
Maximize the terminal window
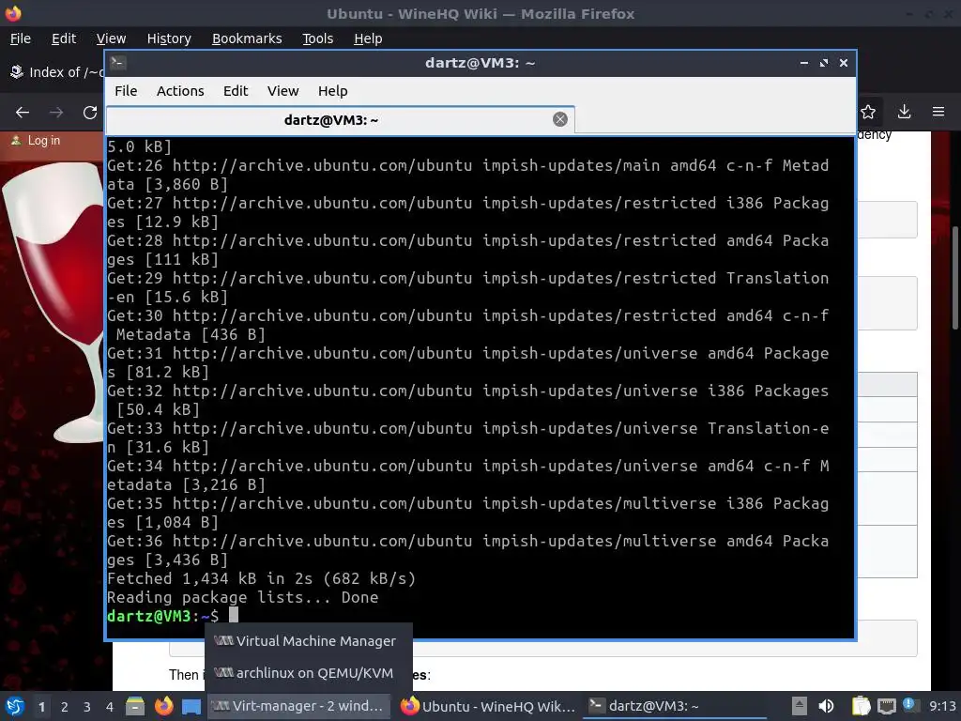click(824, 63)
